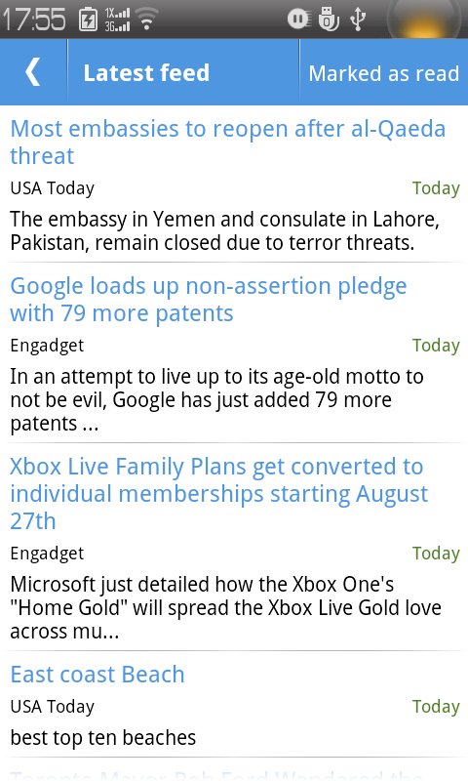Tap the best top ten beaches summary
Screen dimensions: 468x781
[103, 738]
